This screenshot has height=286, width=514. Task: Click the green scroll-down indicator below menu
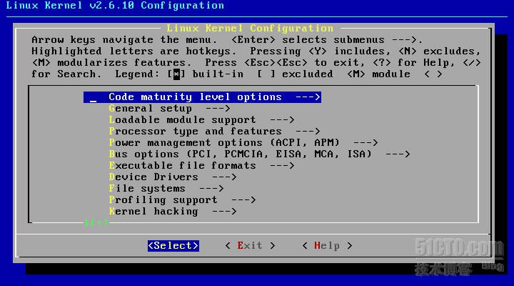tap(96, 223)
